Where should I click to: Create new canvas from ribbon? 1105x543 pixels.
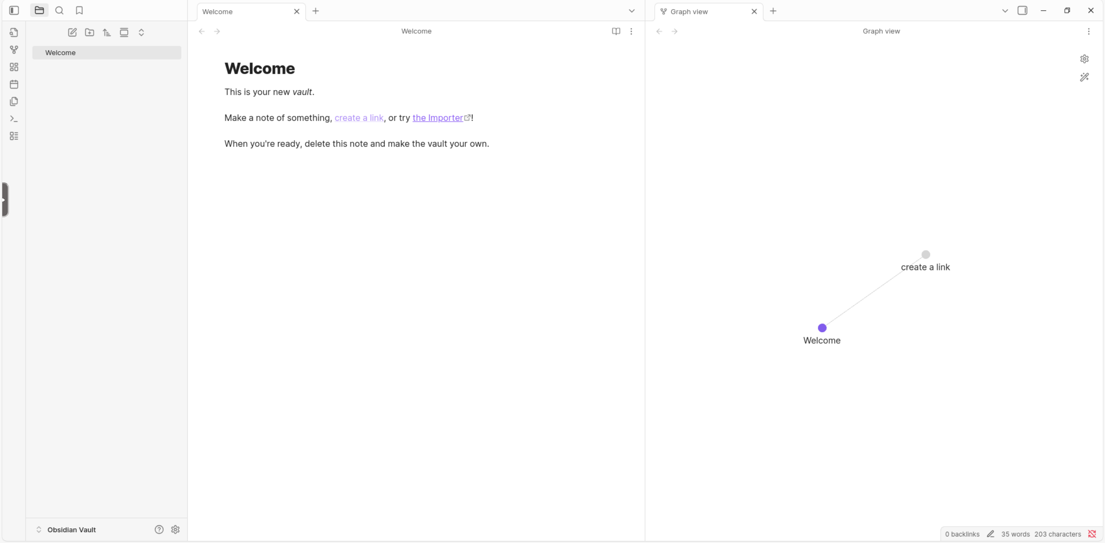click(14, 67)
